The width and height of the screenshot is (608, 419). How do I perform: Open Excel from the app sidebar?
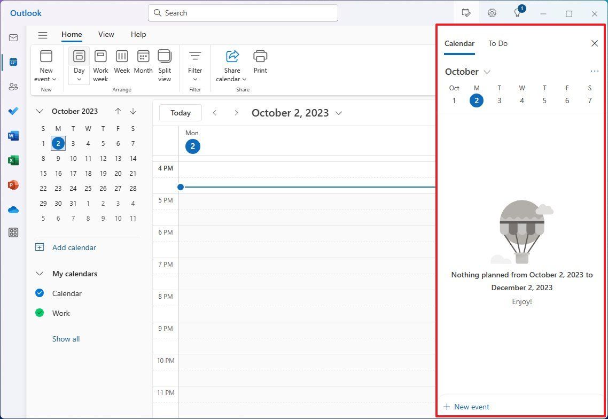coord(13,160)
